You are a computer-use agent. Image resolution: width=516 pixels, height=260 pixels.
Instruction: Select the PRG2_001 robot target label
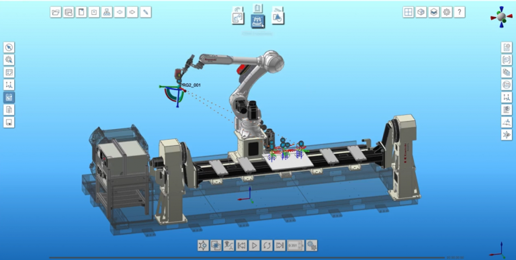(x=190, y=85)
